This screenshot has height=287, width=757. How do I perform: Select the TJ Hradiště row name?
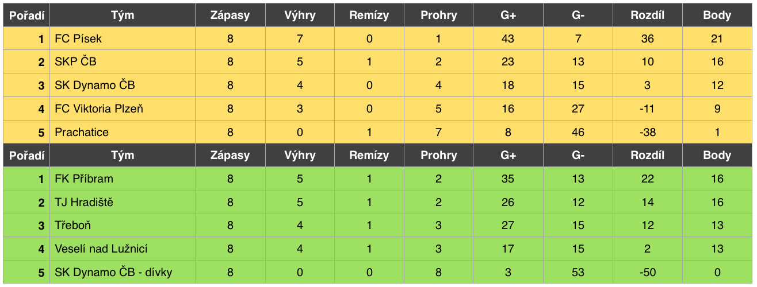click(122, 202)
